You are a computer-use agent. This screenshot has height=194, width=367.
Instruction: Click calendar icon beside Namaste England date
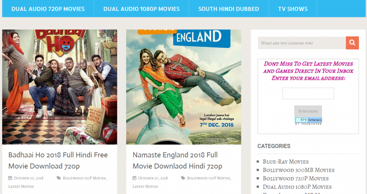(x=134, y=178)
